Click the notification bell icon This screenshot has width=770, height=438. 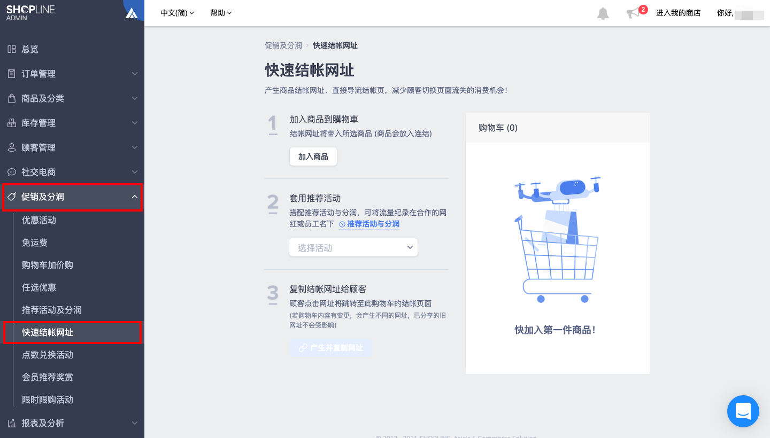[x=603, y=13]
